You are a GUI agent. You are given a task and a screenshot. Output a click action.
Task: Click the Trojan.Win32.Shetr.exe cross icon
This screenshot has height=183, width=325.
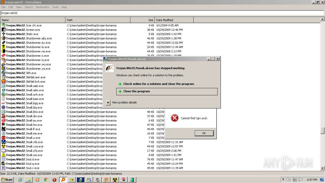(4, 34)
